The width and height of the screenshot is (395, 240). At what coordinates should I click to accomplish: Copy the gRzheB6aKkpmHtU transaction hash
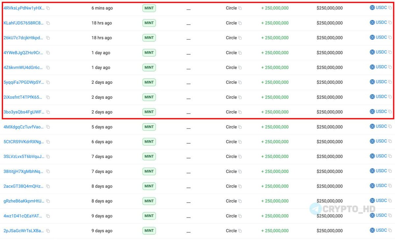[48, 201]
